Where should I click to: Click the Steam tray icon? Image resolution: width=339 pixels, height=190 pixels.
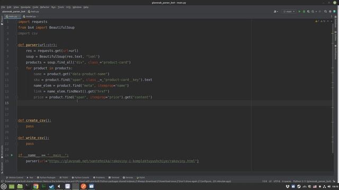coord(299,186)
